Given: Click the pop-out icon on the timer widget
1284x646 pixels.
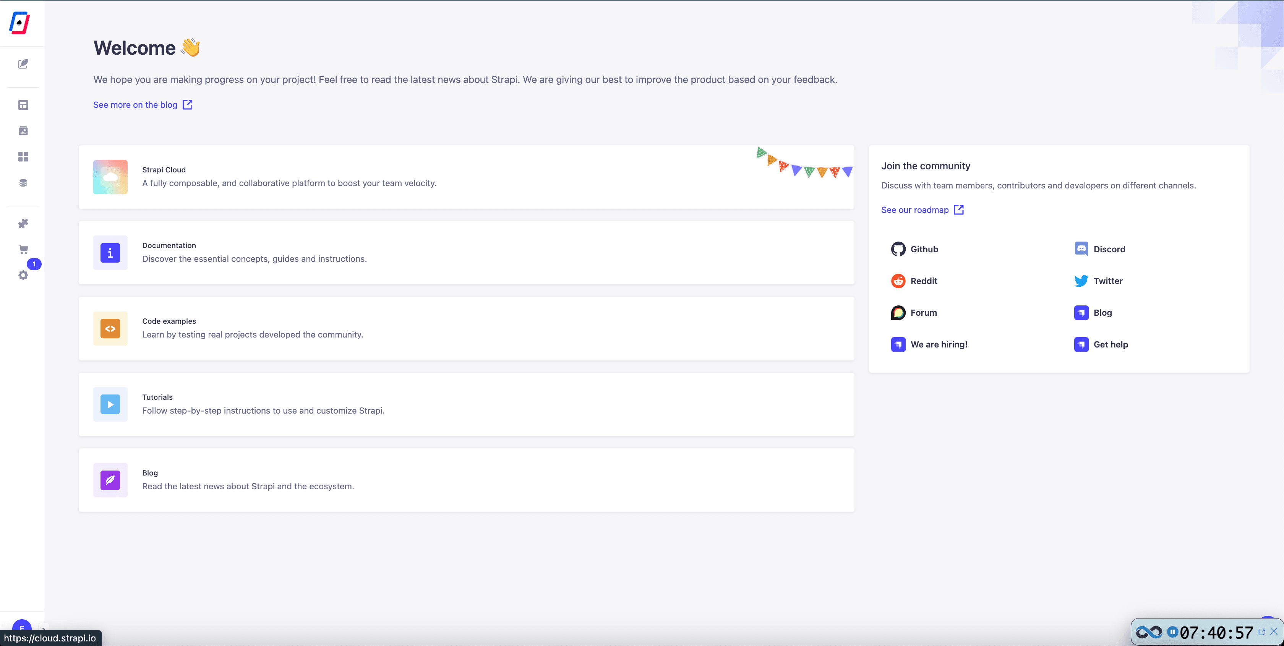Looking at the screenshot, I should 1261,631.
